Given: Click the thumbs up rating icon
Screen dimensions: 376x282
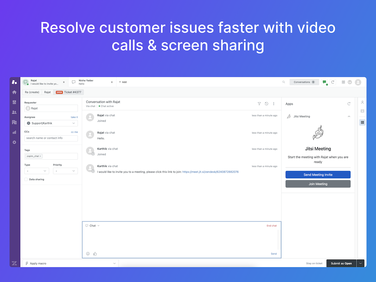Looking at the screenshot, I should [95, 254].
